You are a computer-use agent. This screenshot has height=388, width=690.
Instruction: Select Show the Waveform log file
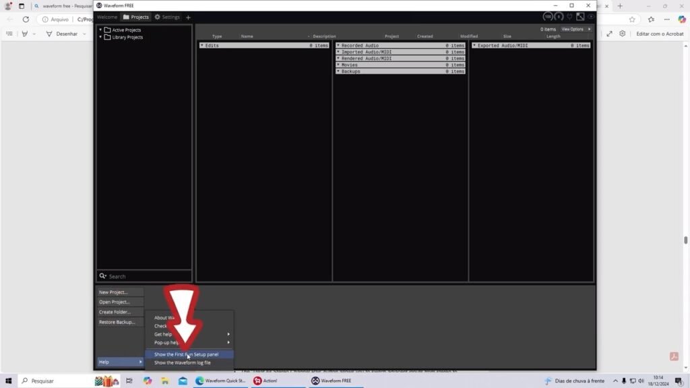tap(189, 363)
